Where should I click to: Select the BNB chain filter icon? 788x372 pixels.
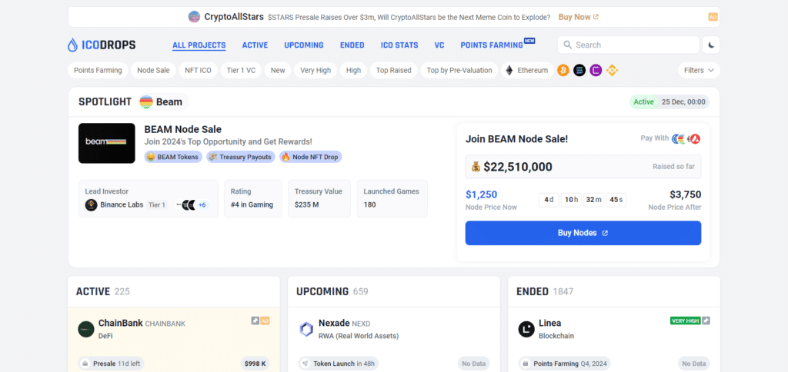(x=612, y=70)
